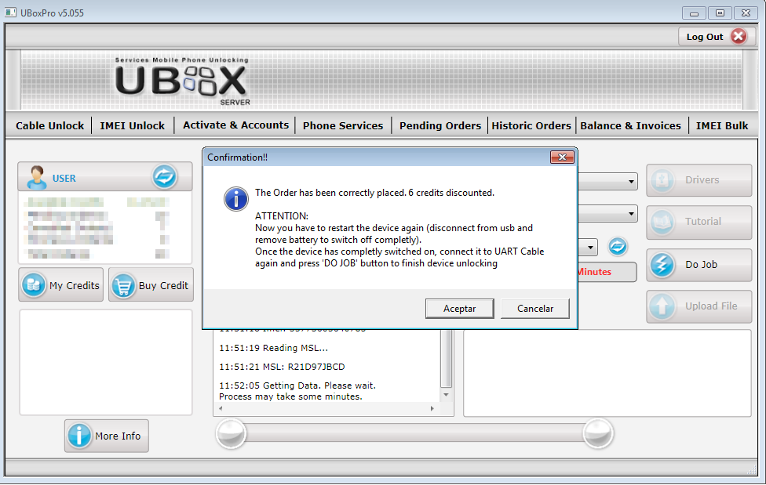The width and height of the screenshot is (766, 485).
Task: Click the user refresh icon
Action: coord(165,176)
